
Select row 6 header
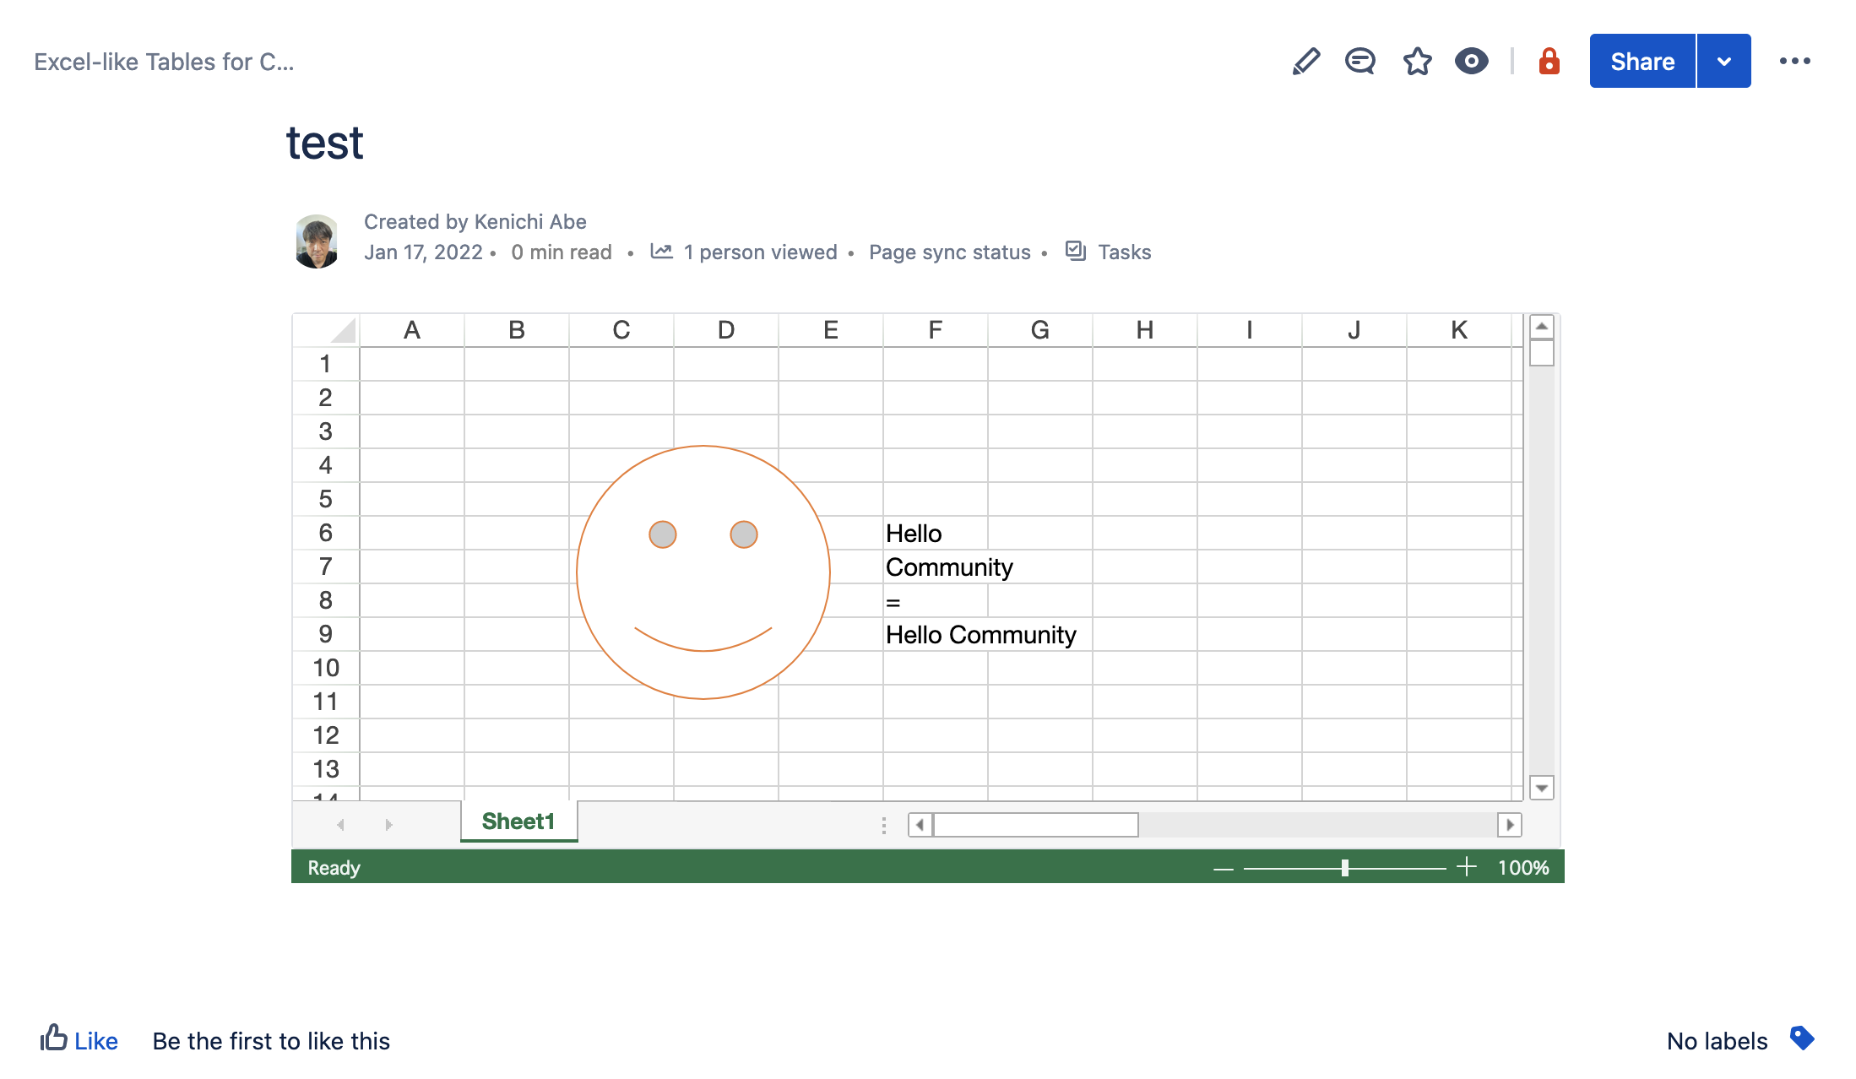(x=326, y=533)
